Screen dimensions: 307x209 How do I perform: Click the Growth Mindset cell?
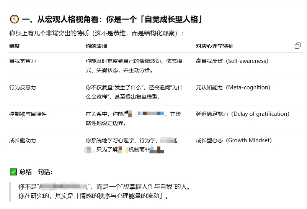click(x=234, y=140)
